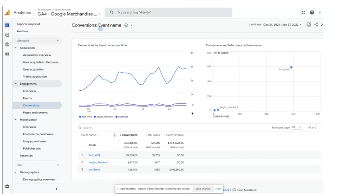Collapse the Demographics tree group

click(x=16, y=173)
